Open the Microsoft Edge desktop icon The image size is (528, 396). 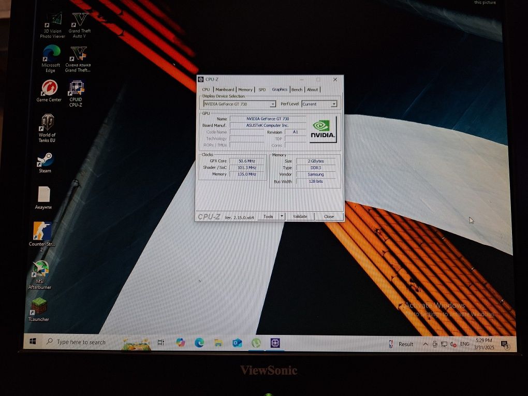51,59
